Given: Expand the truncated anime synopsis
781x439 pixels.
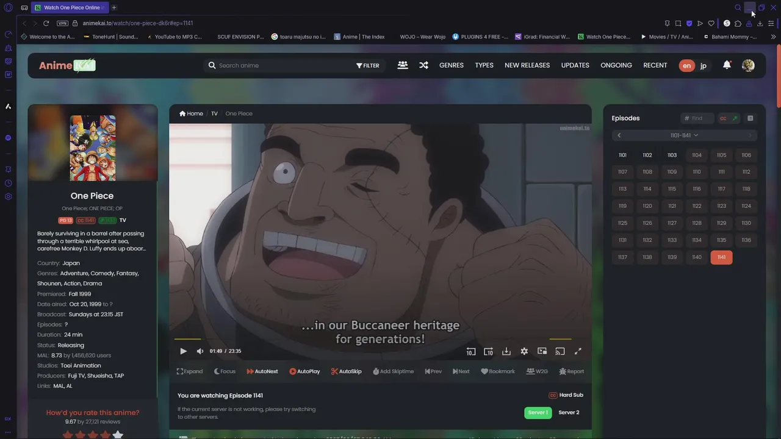Looking at the screenshot, I should coord(92,241).
